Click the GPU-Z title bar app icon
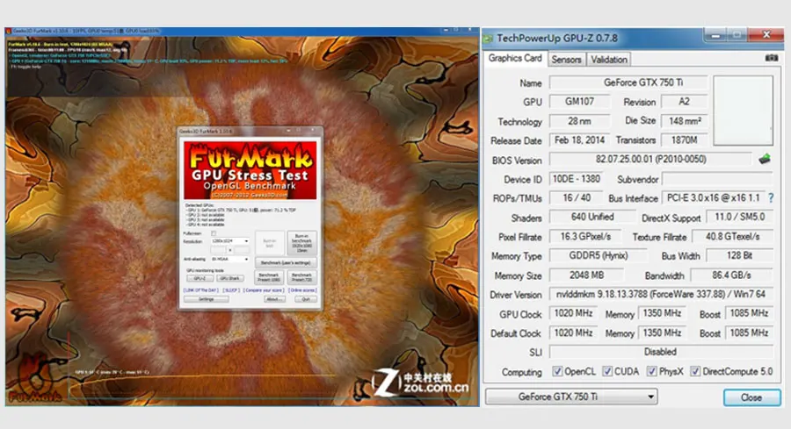This screenshot has height=429, width=791. click(x=488, y=39)
